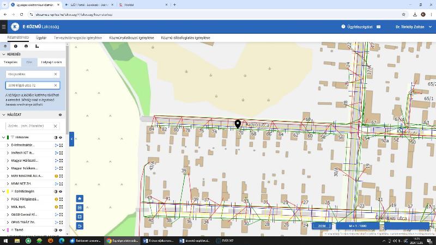Return to previous map view button
This screenshot has width=436, height=245.
pos(80,226)
